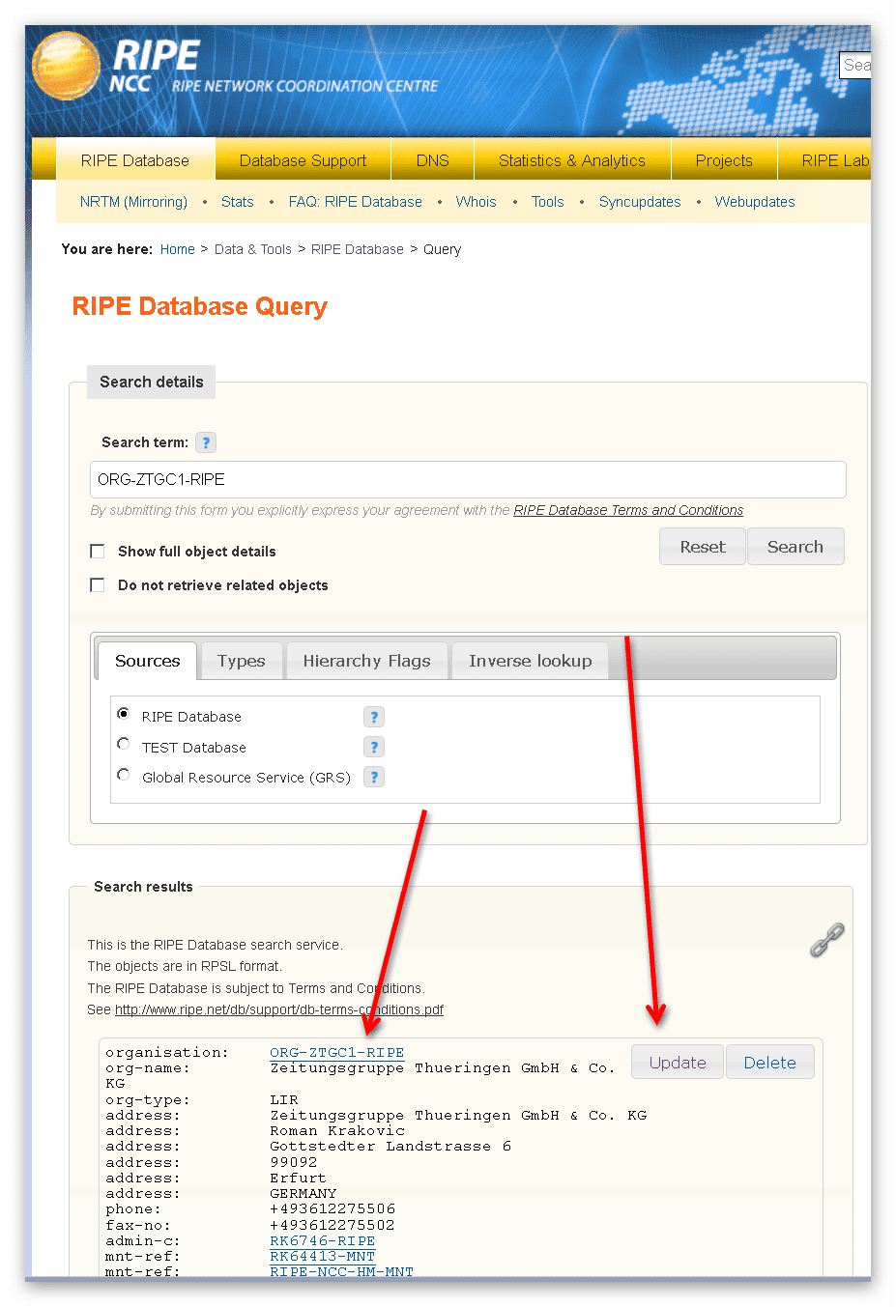The image size is (896, 1307).
Task: Select the RIPE Database radio button
Action: pos(124,714)
